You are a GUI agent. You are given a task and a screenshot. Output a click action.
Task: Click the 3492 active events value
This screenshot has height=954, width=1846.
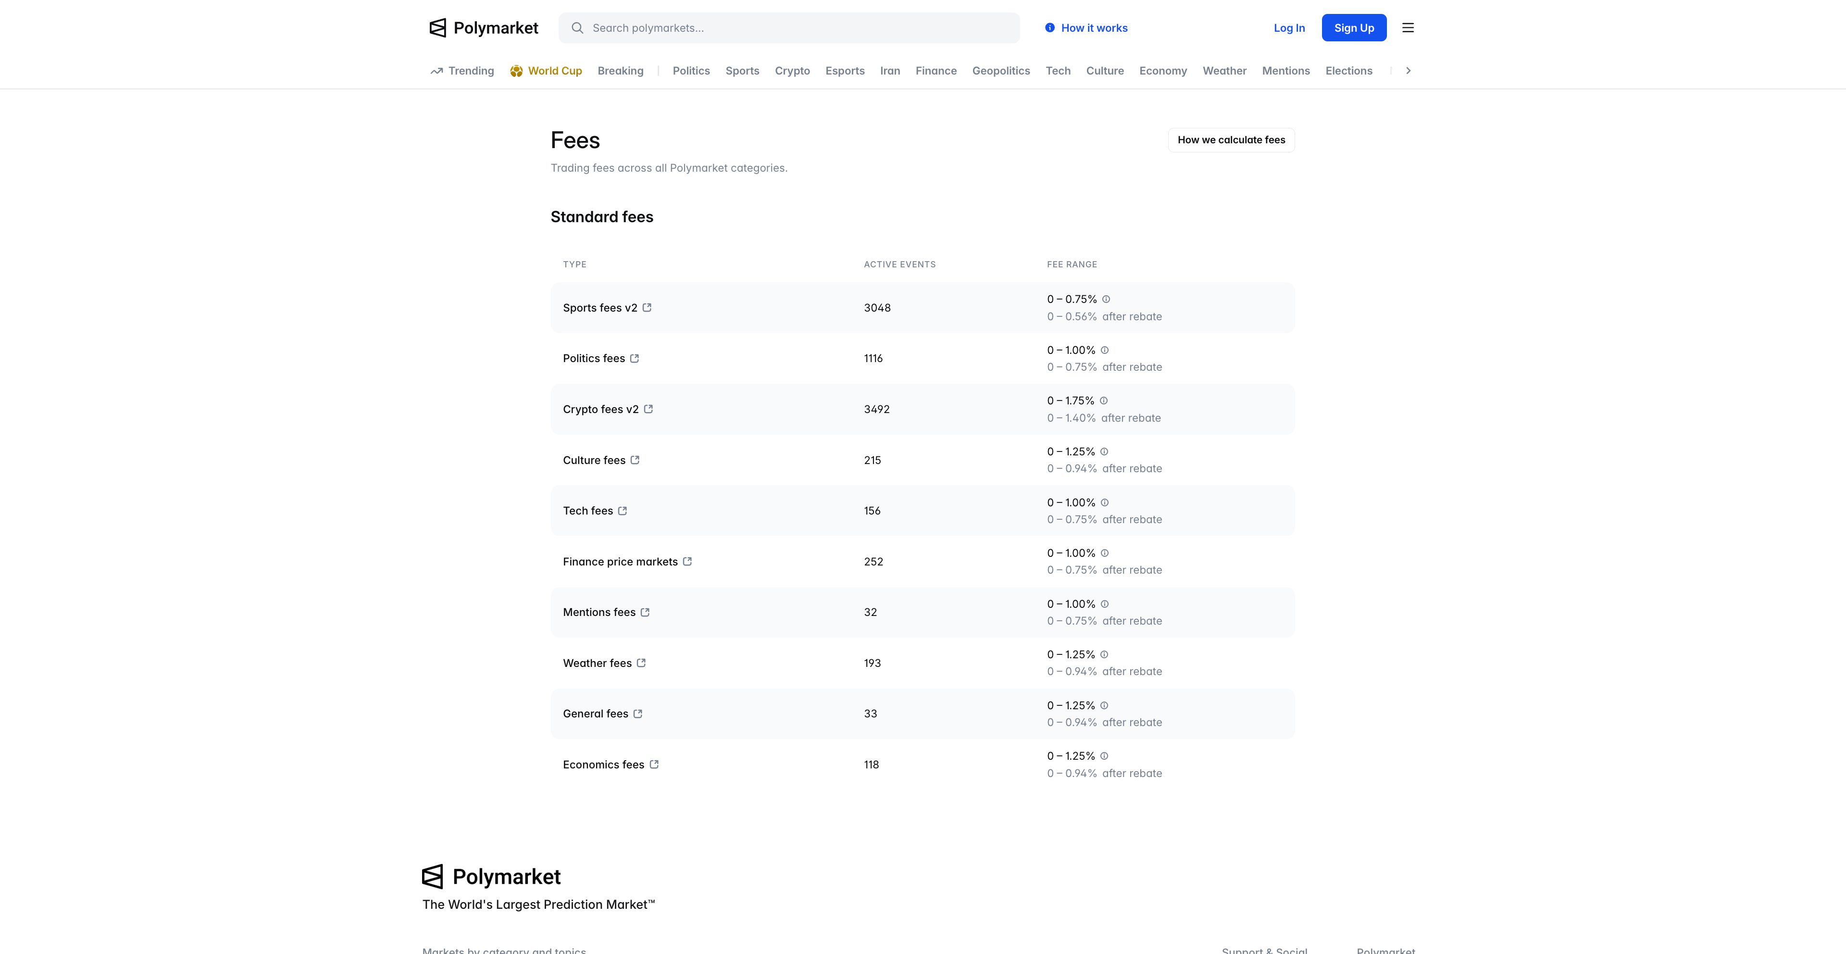pyautogui.click(x=876, y=409)
